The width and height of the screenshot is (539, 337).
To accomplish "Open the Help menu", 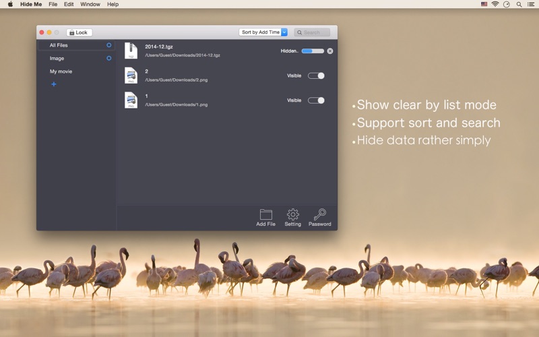I will (x=113, y=4).
